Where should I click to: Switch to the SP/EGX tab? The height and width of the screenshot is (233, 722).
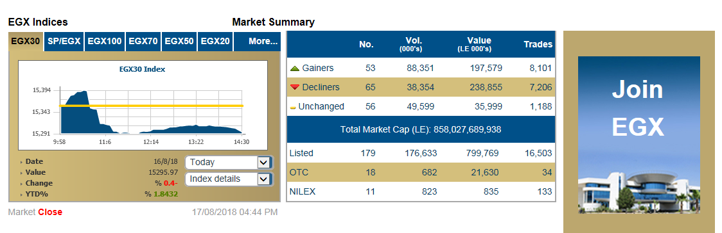click(64, 41)
